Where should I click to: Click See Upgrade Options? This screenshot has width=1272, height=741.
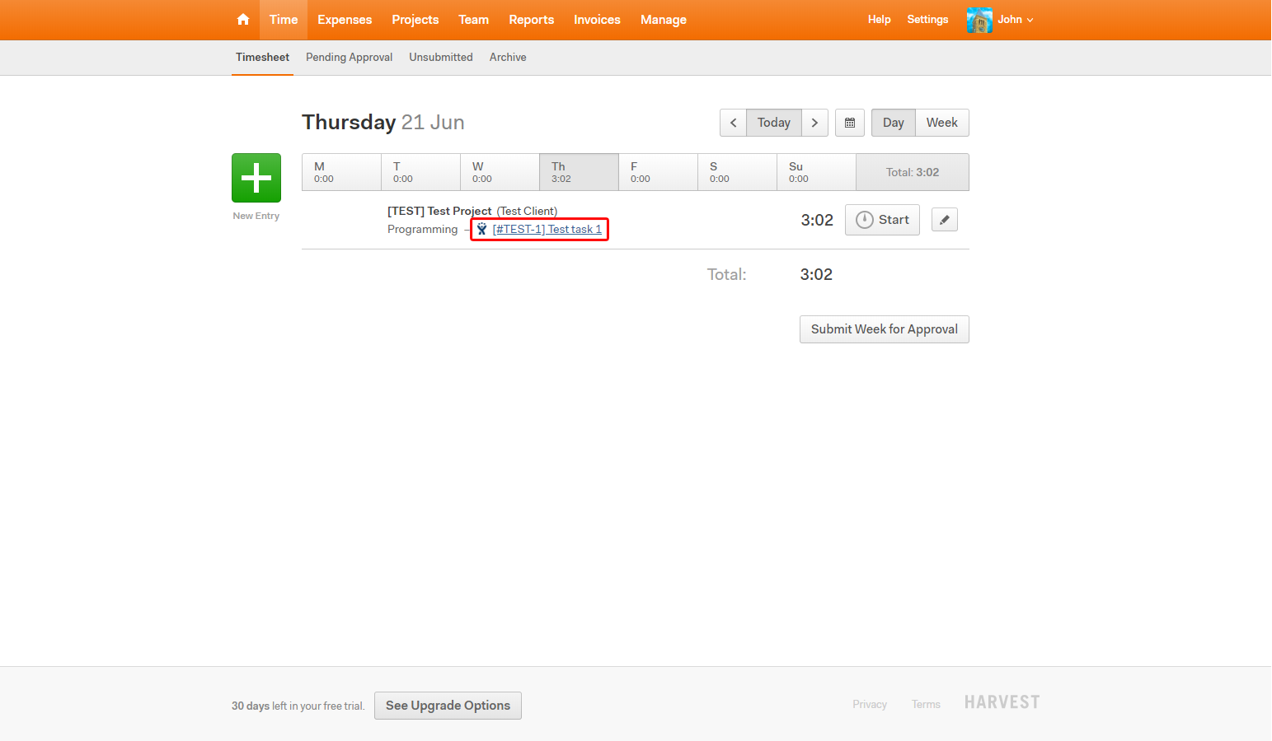tap(448, 706)
